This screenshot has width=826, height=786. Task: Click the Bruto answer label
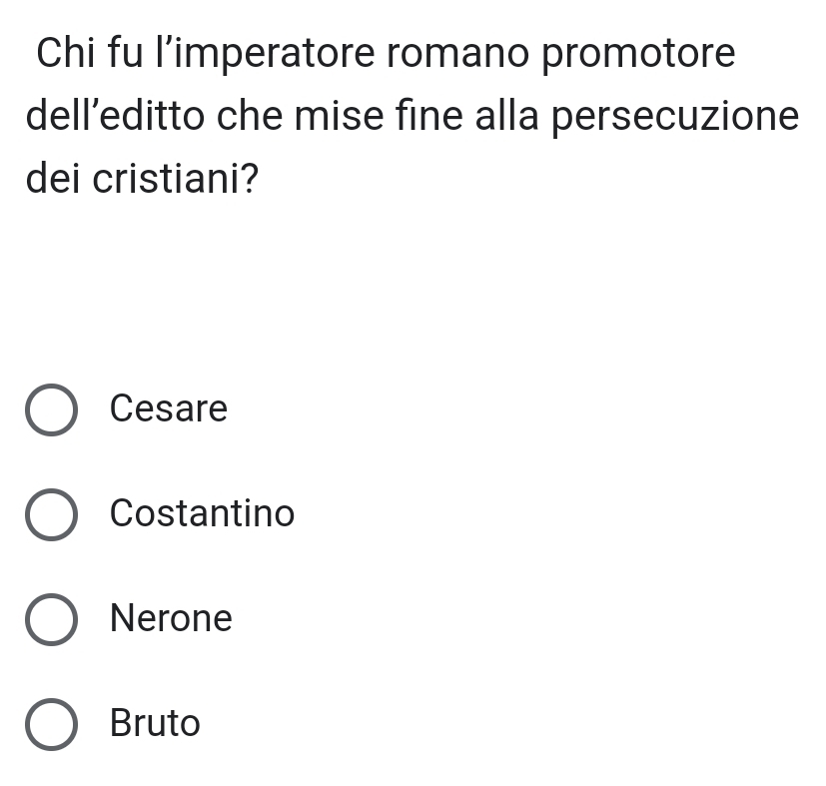pos(155,722)
